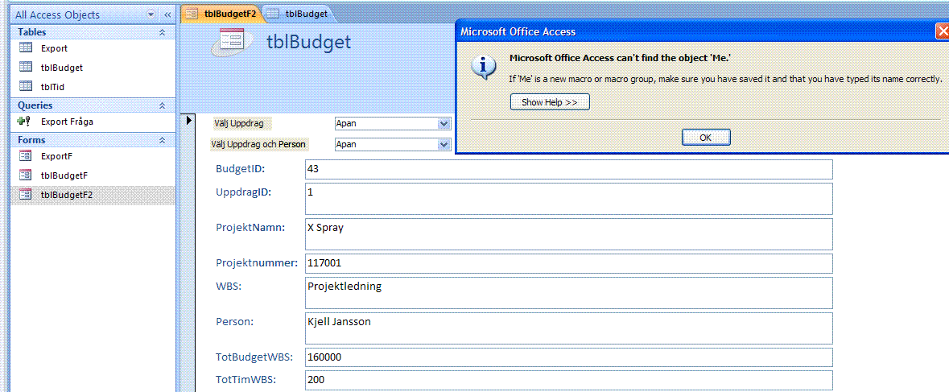The image size is (949, 392).
Task: Click the BudgetID: label
Action: tap(241, 169)
